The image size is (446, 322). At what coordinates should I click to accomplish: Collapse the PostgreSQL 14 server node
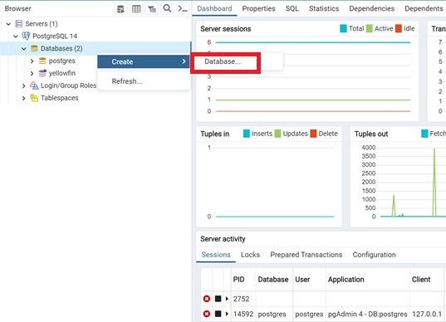(x=16, y=36)
